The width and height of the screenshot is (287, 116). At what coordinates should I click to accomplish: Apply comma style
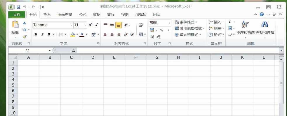[168, 30]
